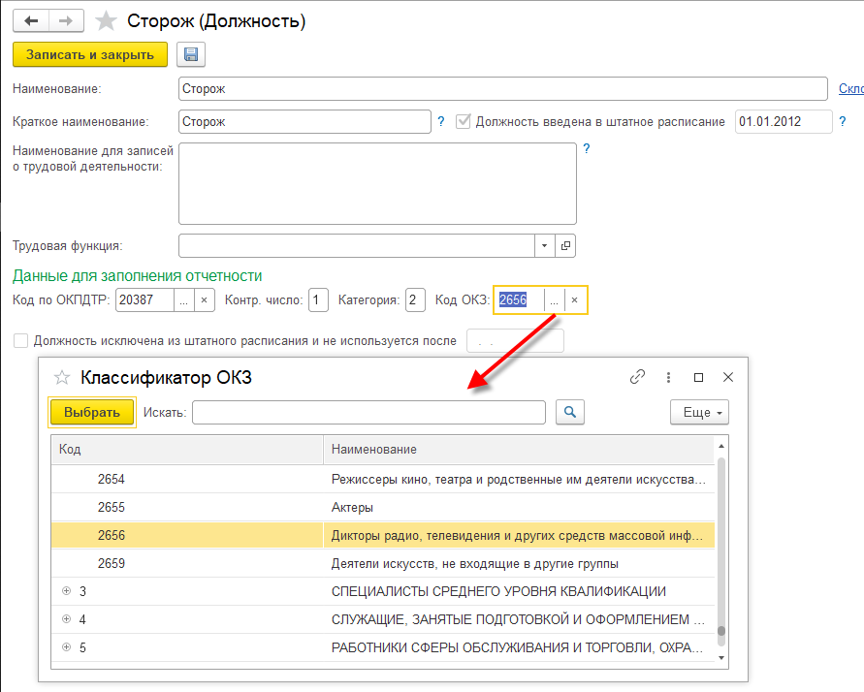
Task: Click Категория field value 2
Action: click(x=415, y=300)
